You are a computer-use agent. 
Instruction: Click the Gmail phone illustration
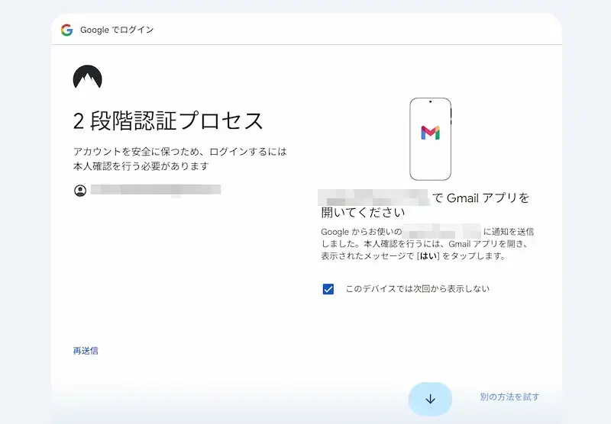click(x=431, y=139)
